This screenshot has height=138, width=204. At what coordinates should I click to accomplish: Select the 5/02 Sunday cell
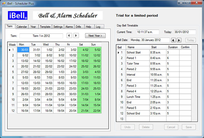pyautogui.click(x=95, y=50)
